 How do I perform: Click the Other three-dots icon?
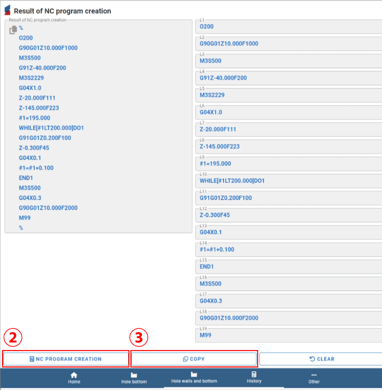click(x=314, y=374)
